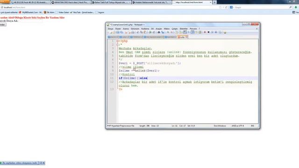Open a new Firefox tab with plus button

(214, 2)
